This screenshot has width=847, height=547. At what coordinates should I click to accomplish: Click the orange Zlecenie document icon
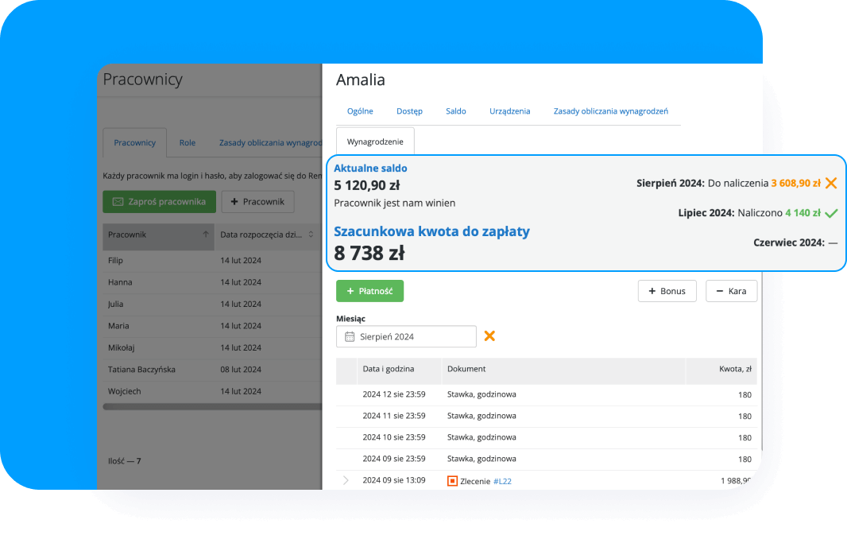click(x=452, y=481)
